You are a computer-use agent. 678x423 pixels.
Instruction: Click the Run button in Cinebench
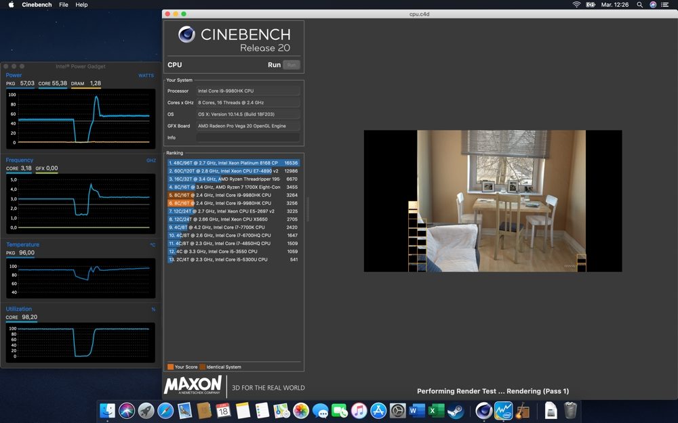292,65
